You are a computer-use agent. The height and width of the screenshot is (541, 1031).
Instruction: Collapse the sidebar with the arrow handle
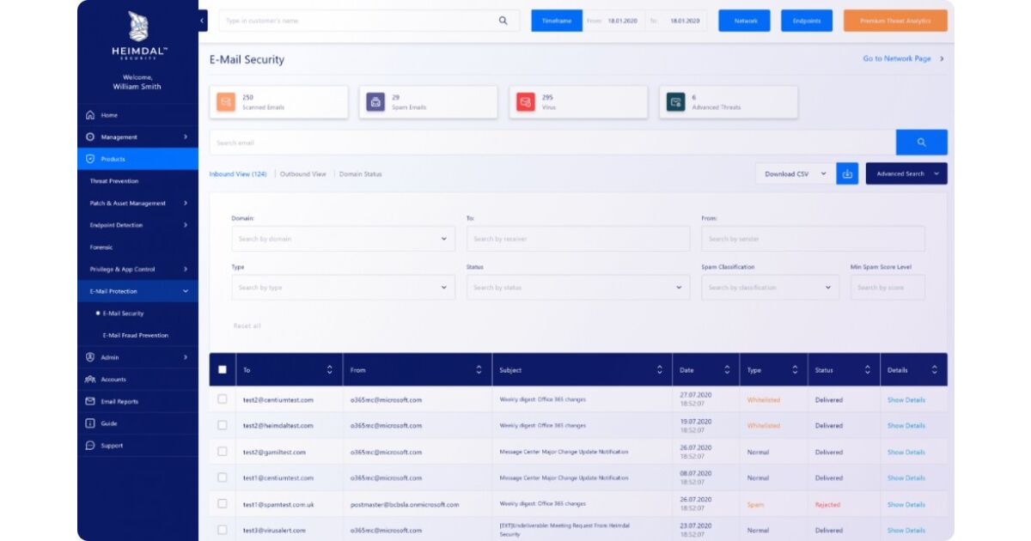[202, 21]
